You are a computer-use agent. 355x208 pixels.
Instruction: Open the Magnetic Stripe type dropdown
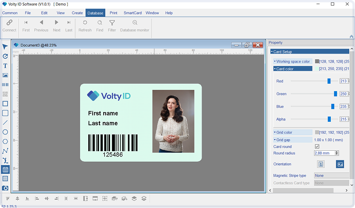click(x=332, y=175)
